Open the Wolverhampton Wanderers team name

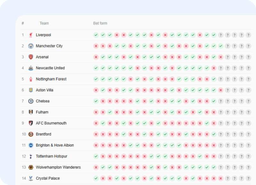58,167
